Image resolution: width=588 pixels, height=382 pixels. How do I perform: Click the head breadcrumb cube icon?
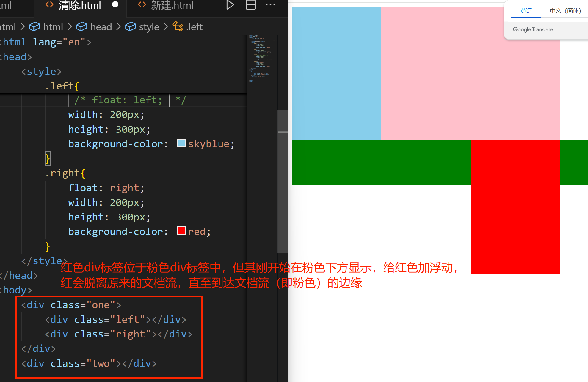[81, 27]
